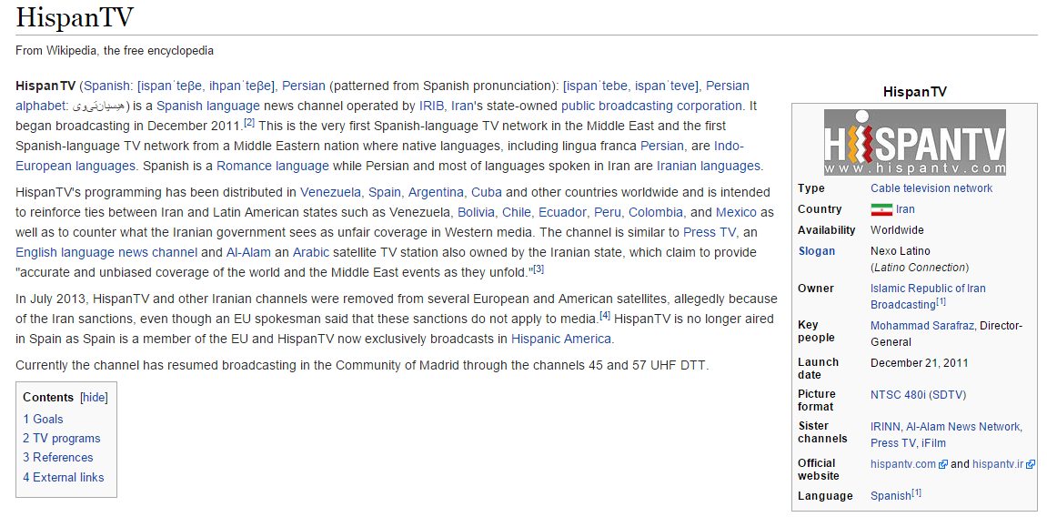Open Persian link in lingua franca sentence
The image size is (1047, 517).
(661, 147)
